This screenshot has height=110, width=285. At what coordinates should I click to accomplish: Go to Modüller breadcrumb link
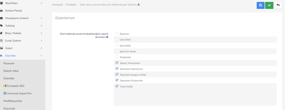click(71, 5)
